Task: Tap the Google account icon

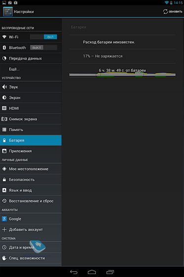Action: pos(4,219)
